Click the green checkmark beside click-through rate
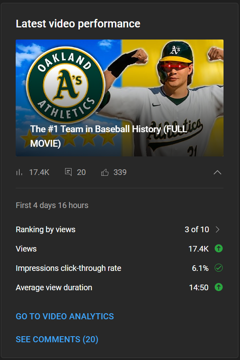This screenshot has height=360, width=240. tap(219, 268)
